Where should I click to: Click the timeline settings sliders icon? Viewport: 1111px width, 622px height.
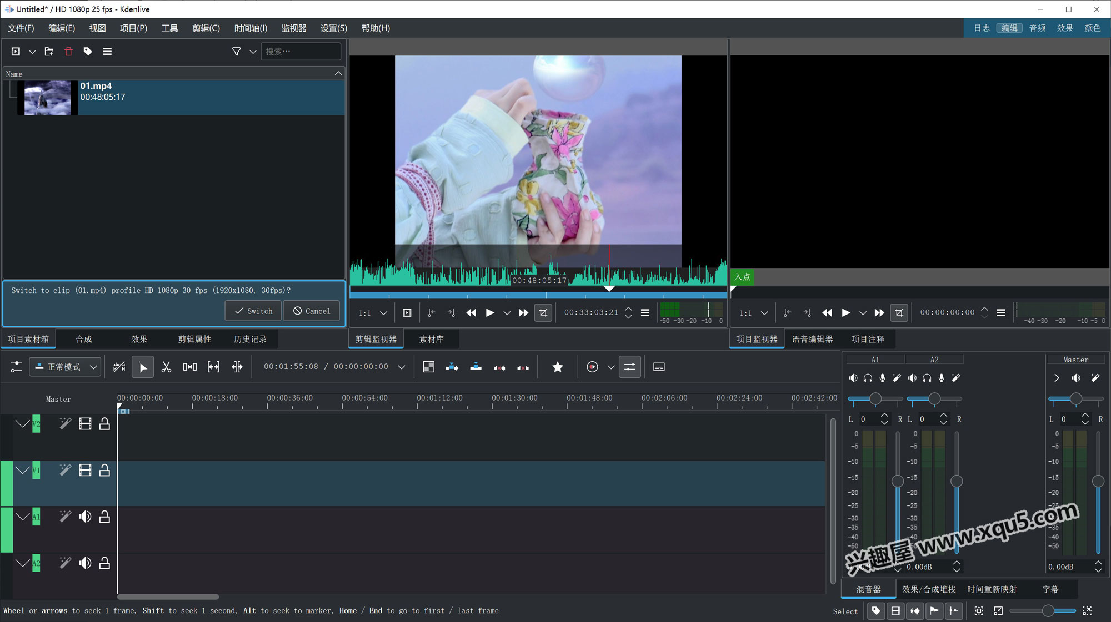pyautogui.click(x=16, y=367)
